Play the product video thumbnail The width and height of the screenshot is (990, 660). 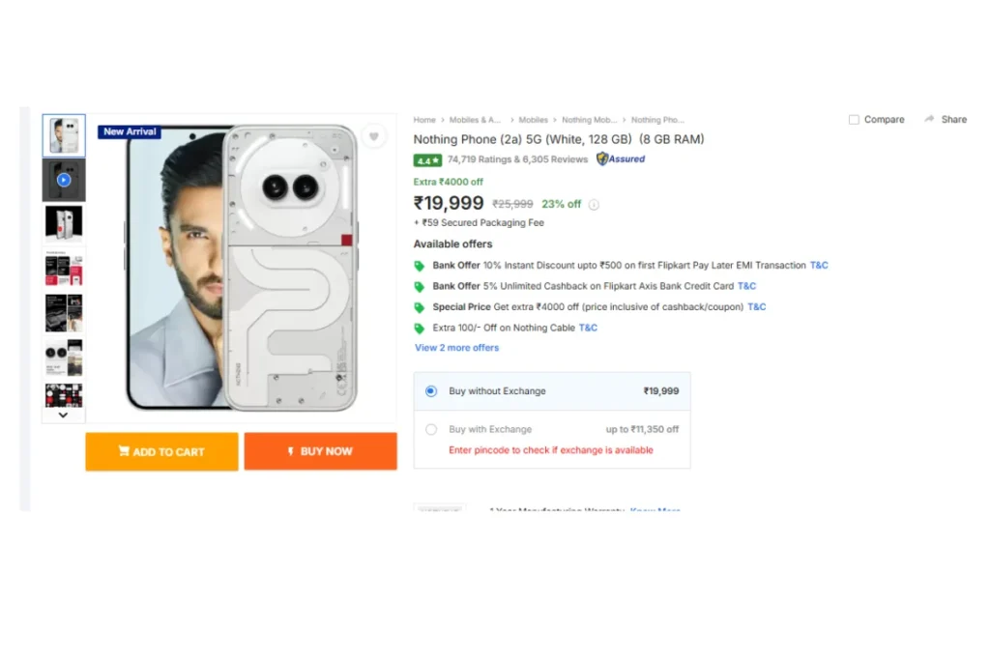(64, 180)
